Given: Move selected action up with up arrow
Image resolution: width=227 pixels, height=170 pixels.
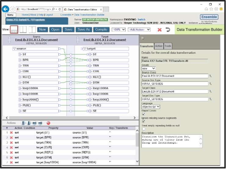Looking at the screenshot, I should click(x=23, y=123).
